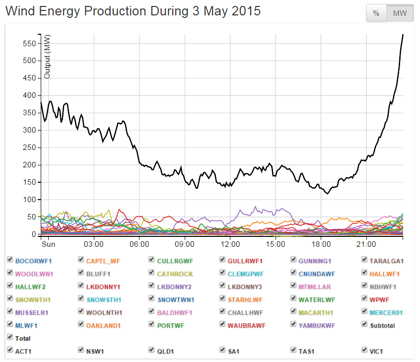420x362 pixels.
Task: Uncheck the Subtotal checkbox
Action: (x=365, y=325)
